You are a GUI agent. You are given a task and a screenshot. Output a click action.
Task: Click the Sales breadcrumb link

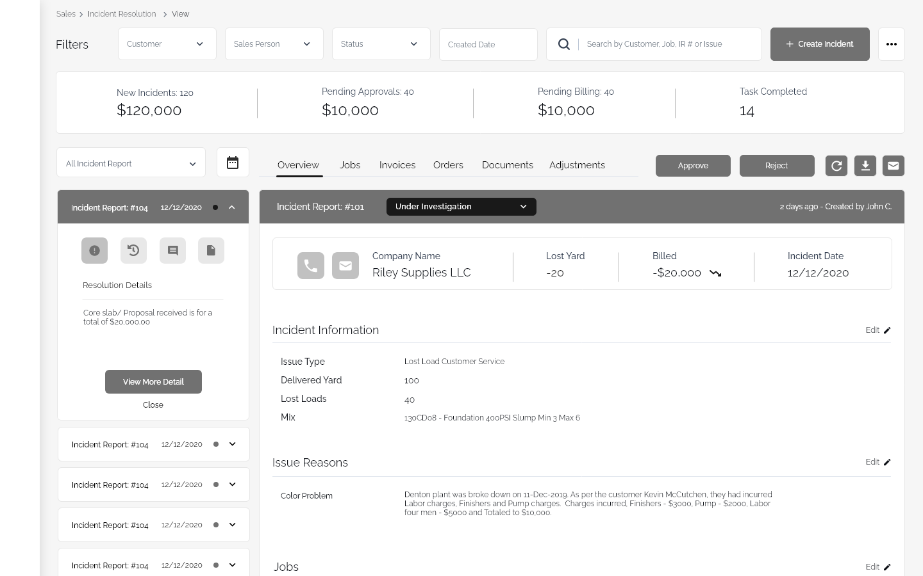[x=65, y=13]
